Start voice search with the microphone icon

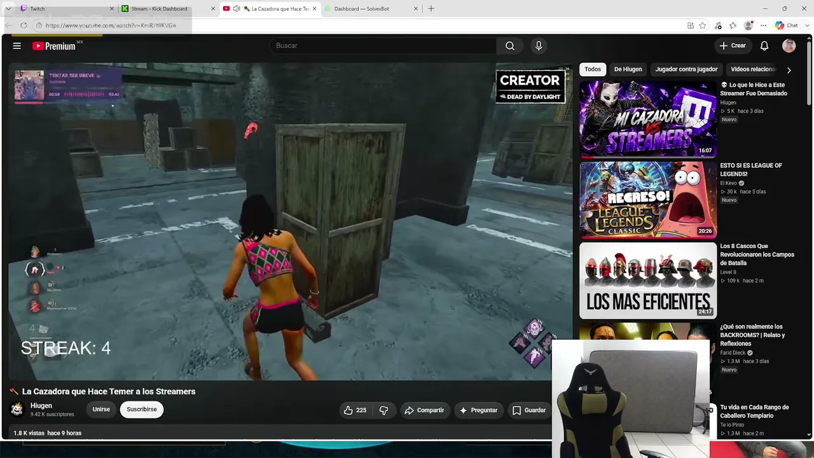point(539,46)
